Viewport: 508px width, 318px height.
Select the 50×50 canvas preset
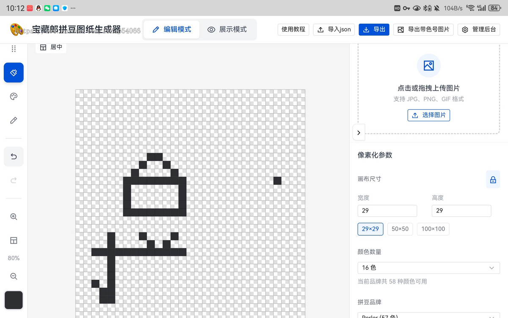pos(400,229)
